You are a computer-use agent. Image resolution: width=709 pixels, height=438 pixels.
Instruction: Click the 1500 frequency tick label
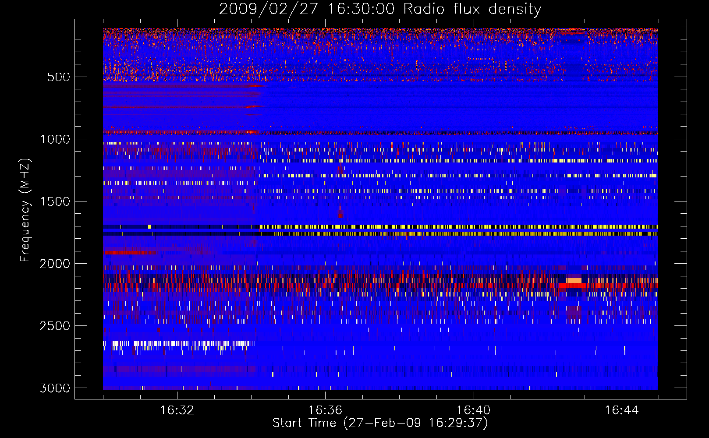55,201
